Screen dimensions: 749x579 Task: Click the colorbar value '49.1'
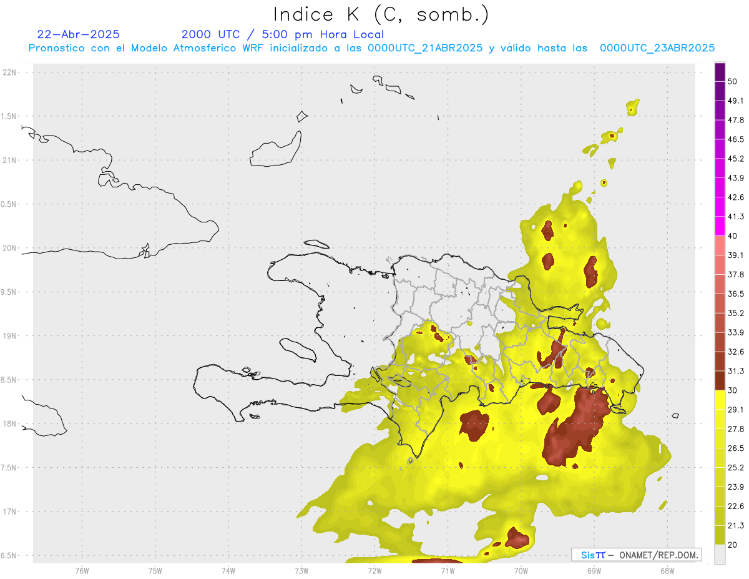[x=736, y=101]
